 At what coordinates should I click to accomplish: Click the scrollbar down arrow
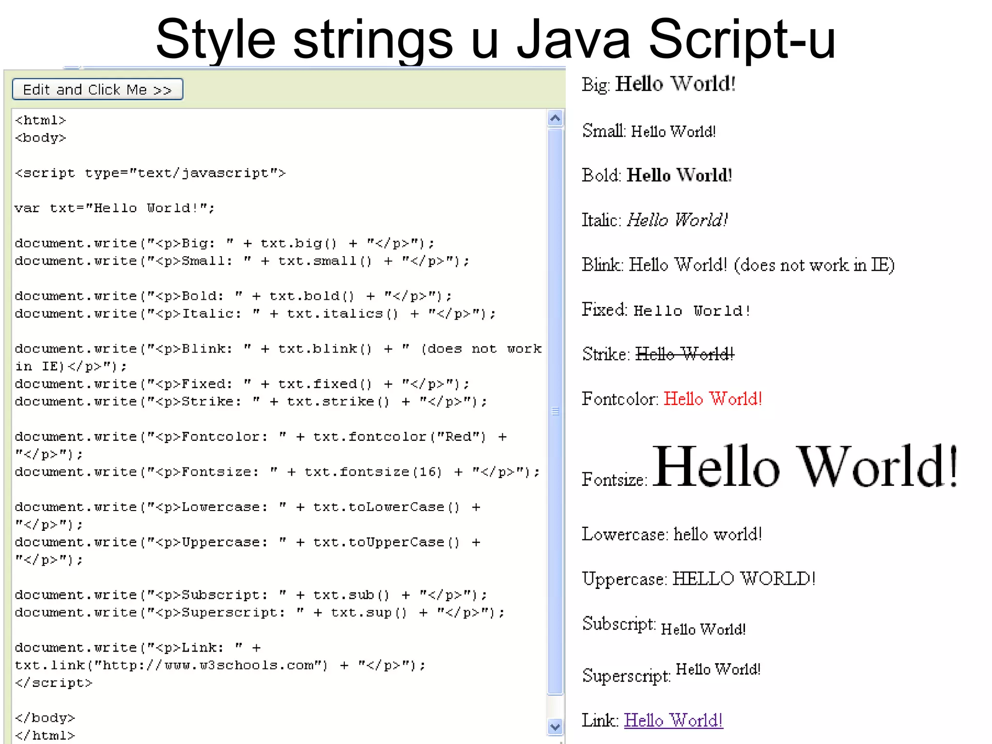pyautogui.click(x=555, y=727)
